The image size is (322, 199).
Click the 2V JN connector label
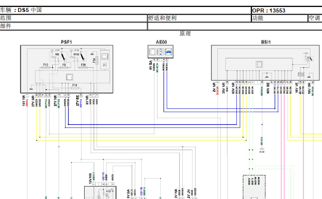pos(189,194)
